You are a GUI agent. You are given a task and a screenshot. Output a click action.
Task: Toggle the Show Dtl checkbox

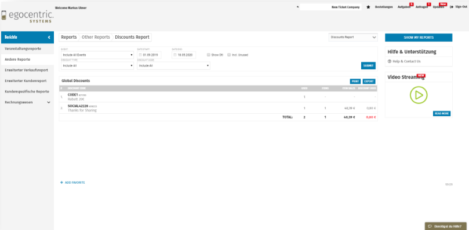209,55
